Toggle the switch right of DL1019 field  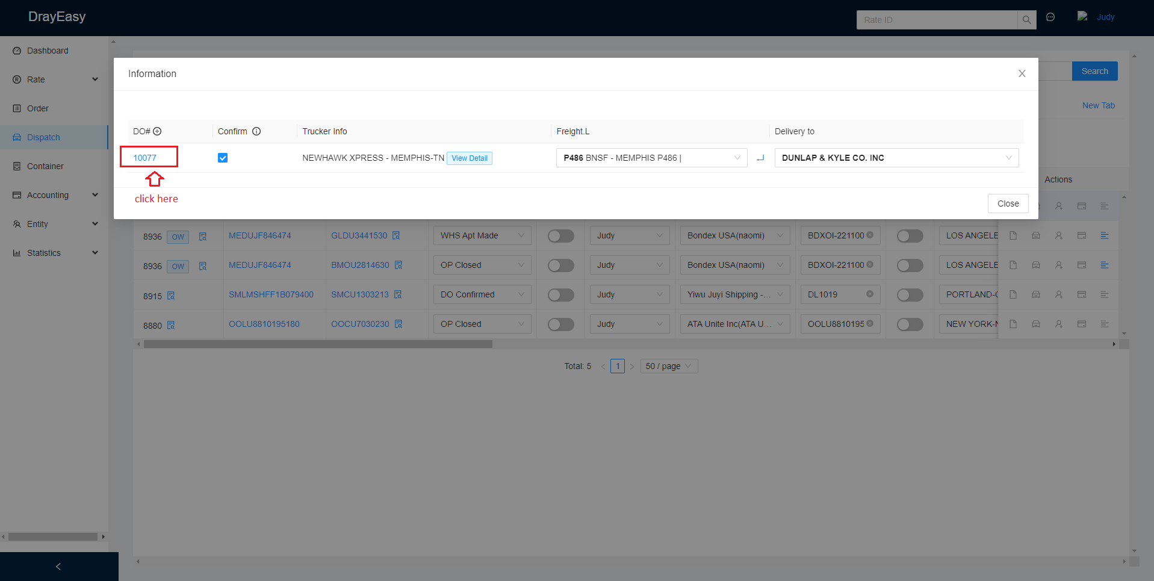pos(910,295)
